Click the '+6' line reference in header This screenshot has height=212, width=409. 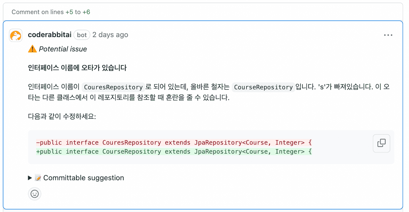click(x=86, y=12)
